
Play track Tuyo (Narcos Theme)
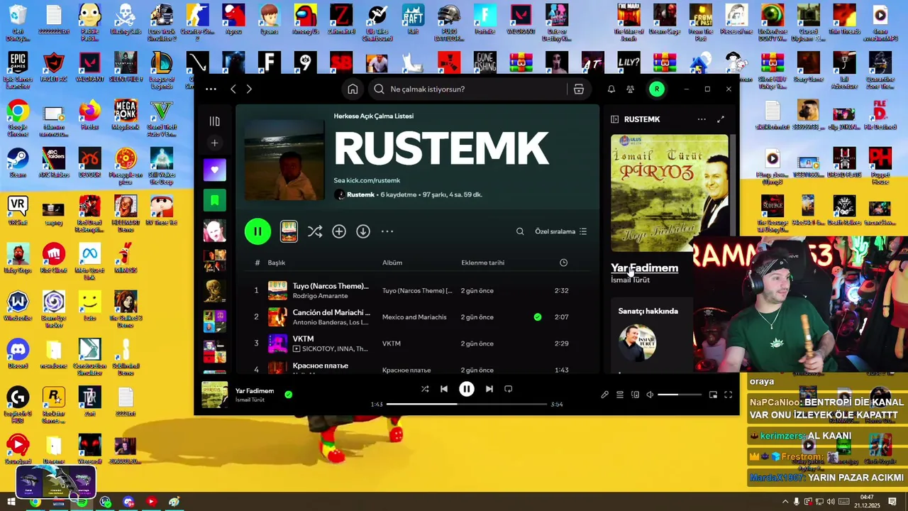click(x=331, y=286)
